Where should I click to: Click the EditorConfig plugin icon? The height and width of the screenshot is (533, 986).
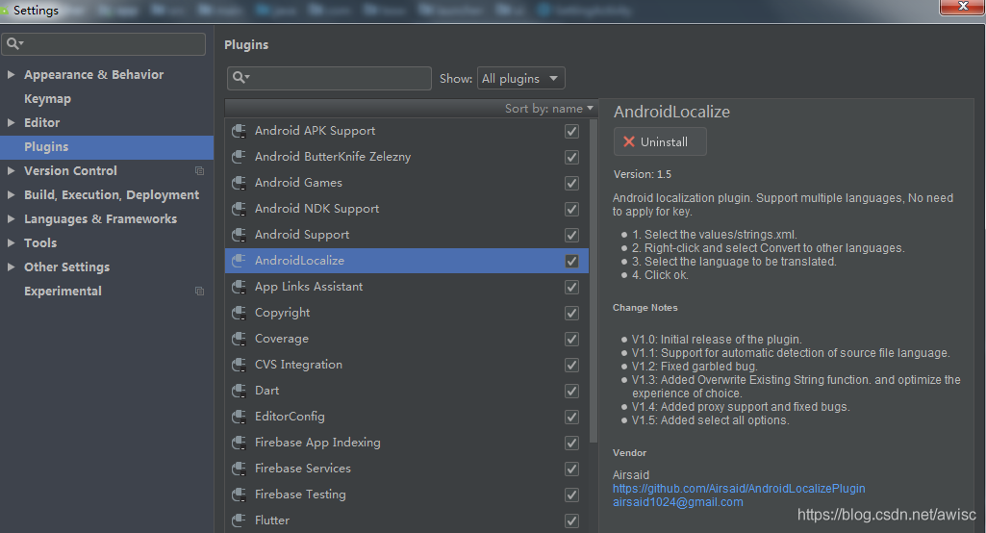tap(239, 417)
